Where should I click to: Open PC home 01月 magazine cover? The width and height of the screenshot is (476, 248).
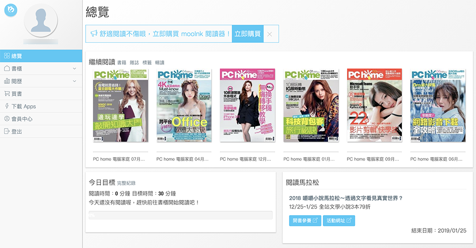(x=311, y=105)
